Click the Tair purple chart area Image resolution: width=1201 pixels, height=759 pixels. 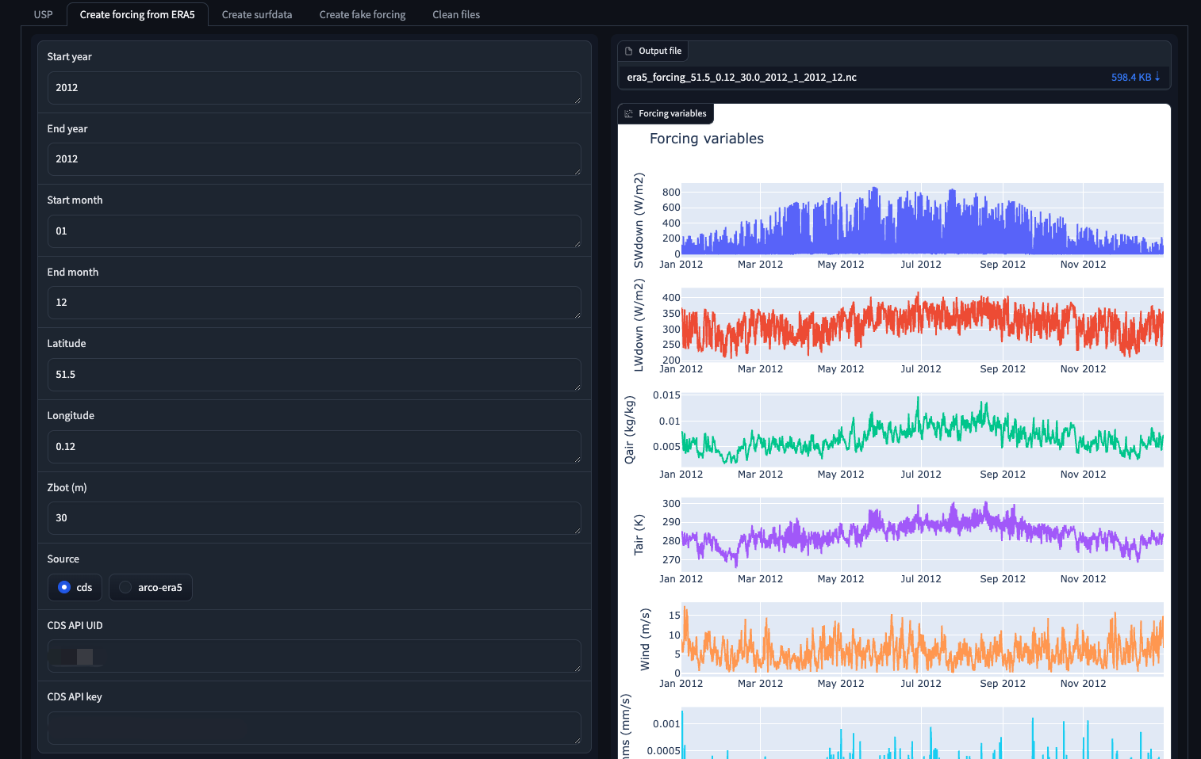[x=923, y=535]
